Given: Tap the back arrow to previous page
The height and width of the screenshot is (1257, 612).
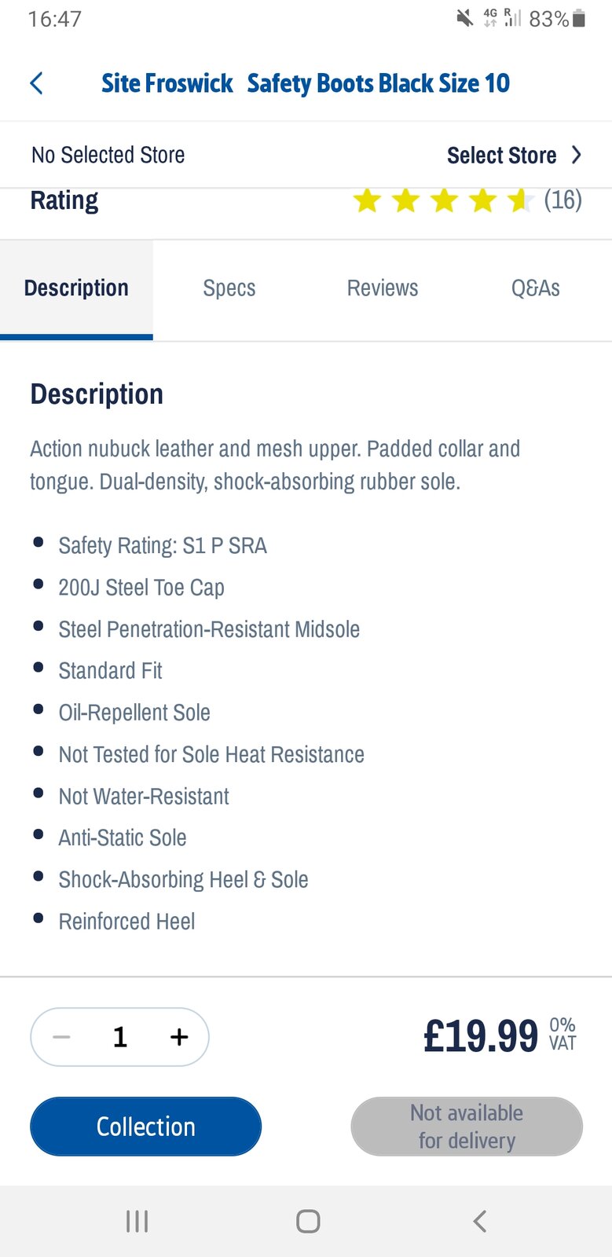Looking at the screenshot, I should pos(35,82).
